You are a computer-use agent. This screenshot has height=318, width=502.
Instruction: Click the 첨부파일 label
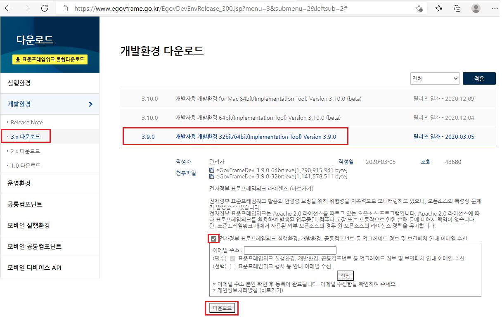pyautogui.click(x=186, y=173)
